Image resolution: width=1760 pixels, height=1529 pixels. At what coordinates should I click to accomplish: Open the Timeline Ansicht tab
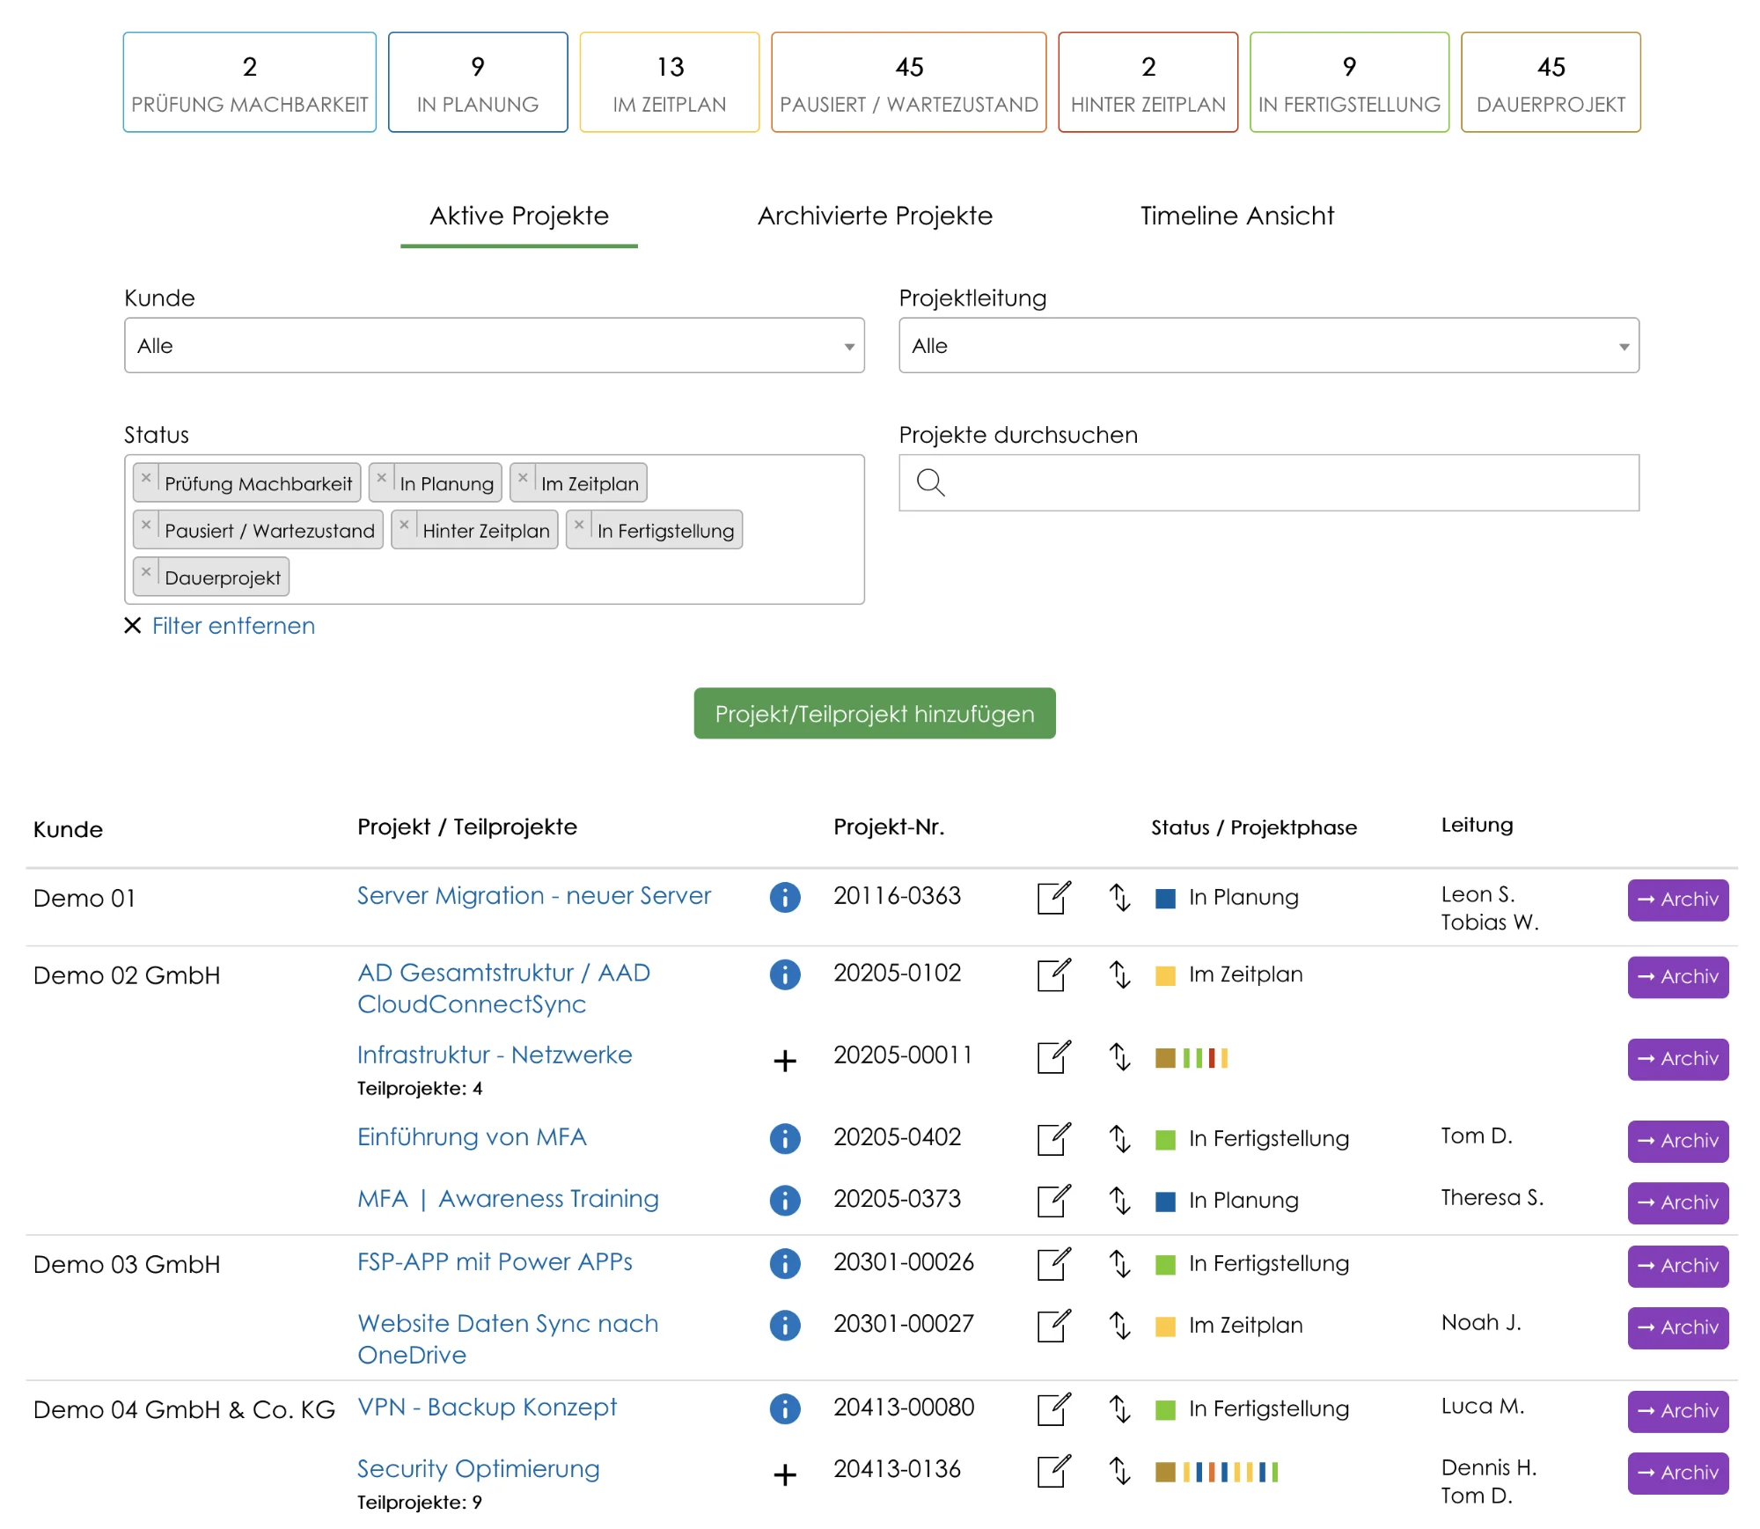point(1236,217)
